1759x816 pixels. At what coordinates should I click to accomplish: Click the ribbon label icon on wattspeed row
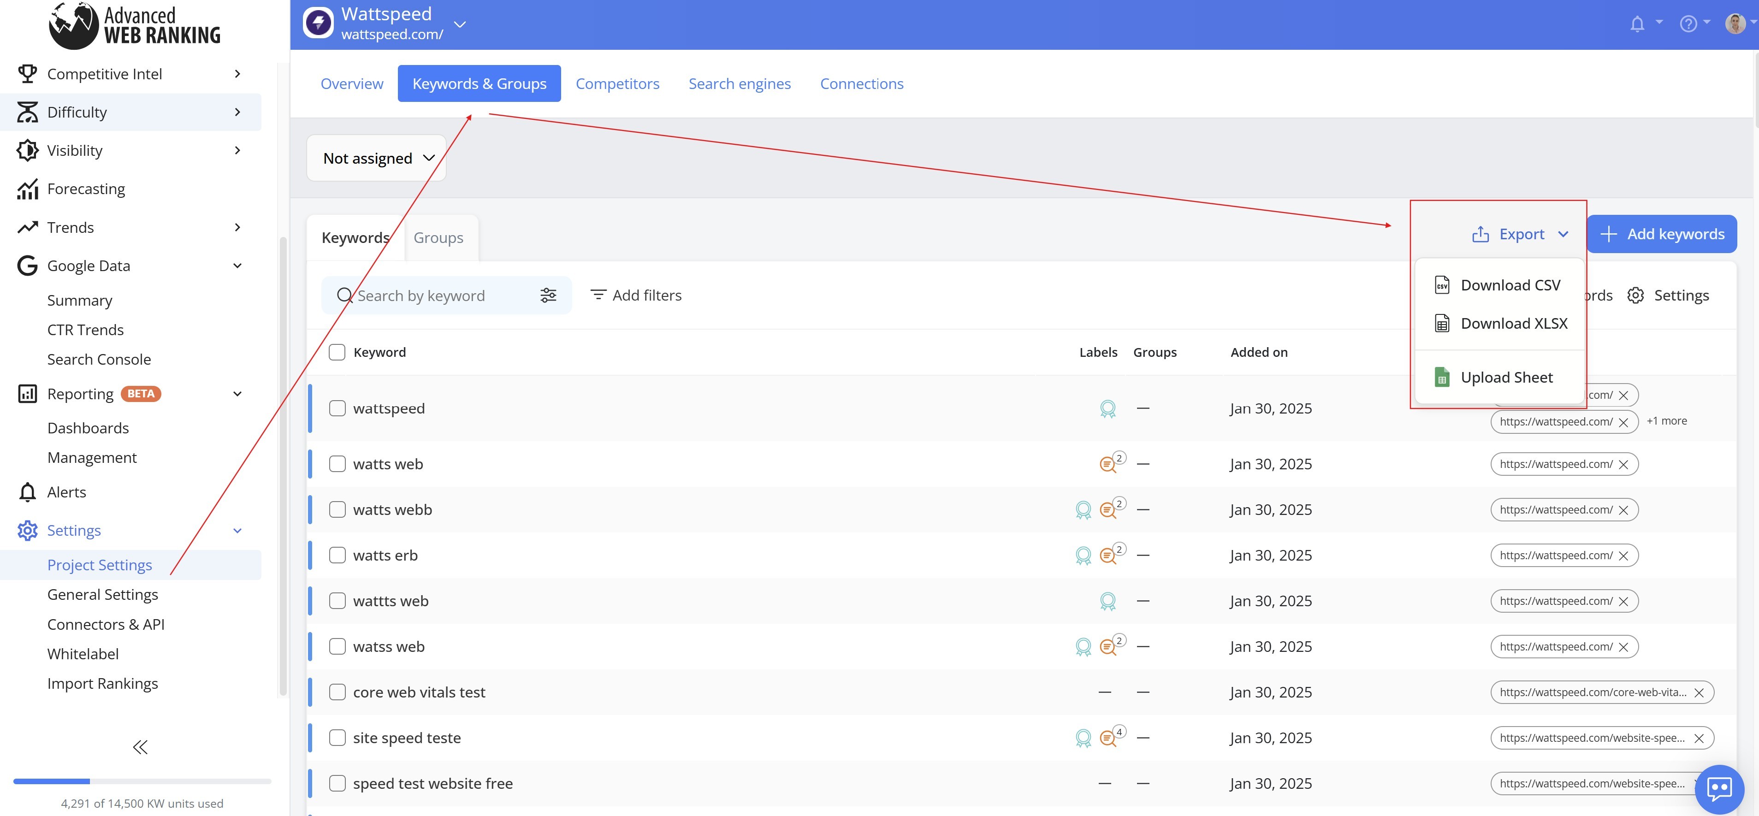click(x=1108, y=408)
